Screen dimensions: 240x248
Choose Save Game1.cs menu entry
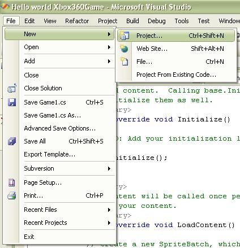point(59,102)
